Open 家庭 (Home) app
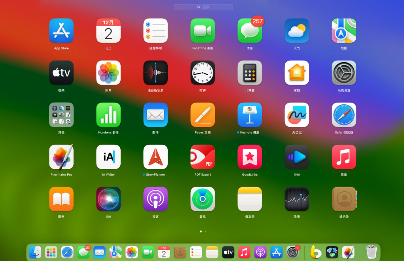404x261 pixels. 297,73
